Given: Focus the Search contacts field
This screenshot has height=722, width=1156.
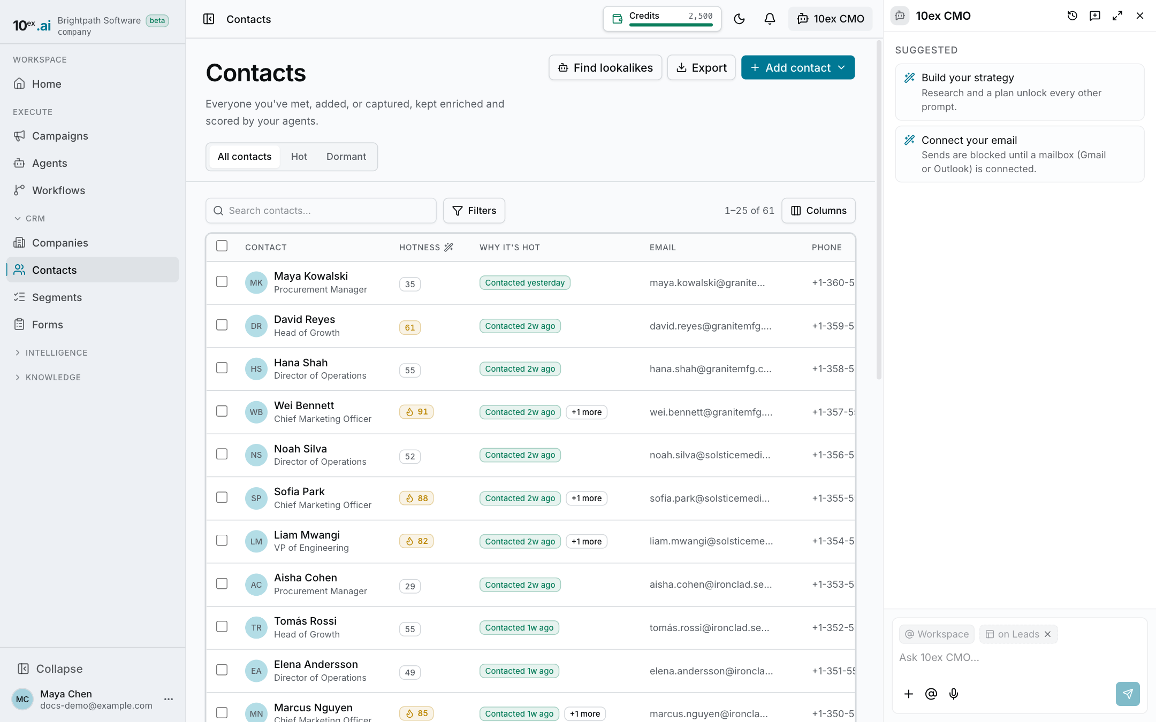Looking at the screenshot, I should pyautogui.click(x=321, y=211).
